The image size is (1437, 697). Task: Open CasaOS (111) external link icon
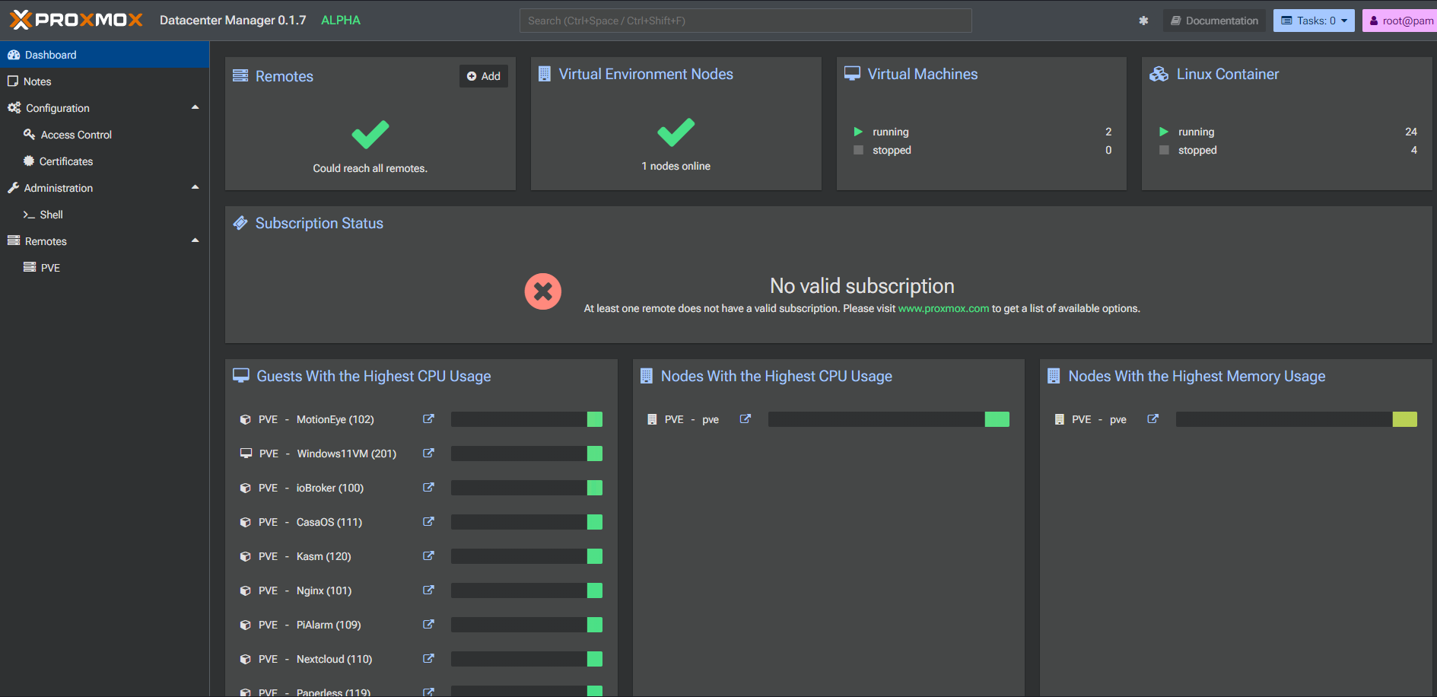(x=428, y=522)
